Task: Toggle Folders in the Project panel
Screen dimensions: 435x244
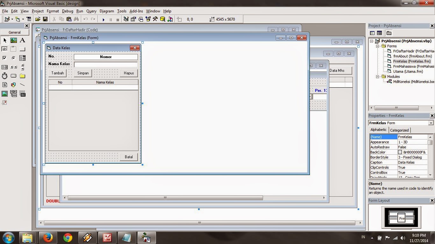Action: [x=389, y=33]
